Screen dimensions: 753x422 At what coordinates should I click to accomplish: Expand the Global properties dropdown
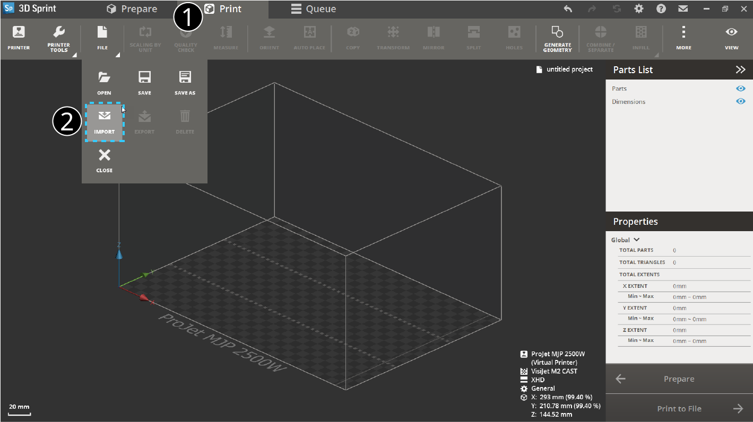pos(626,240)
